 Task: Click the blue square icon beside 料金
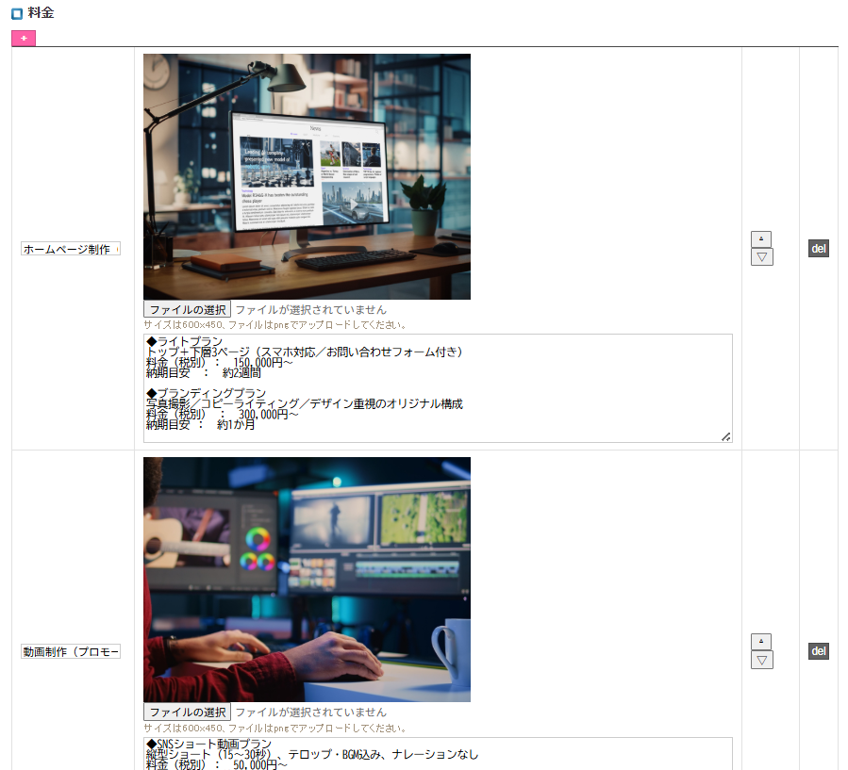[x=17, y=14]
